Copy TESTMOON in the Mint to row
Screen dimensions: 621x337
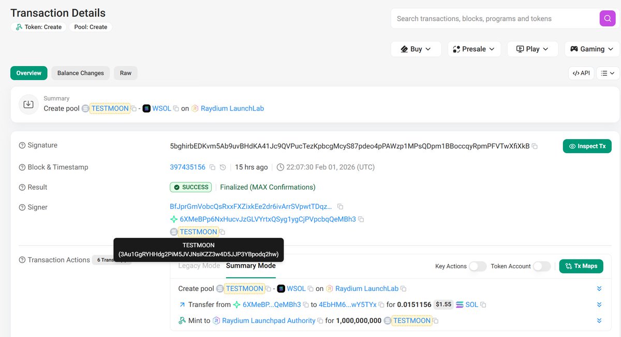[436, 321]
